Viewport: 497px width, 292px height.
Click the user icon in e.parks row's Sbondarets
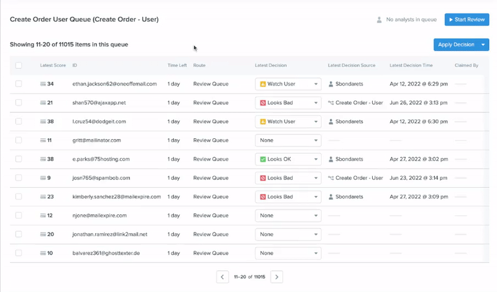pyautogui.click(x=331, y=159)
